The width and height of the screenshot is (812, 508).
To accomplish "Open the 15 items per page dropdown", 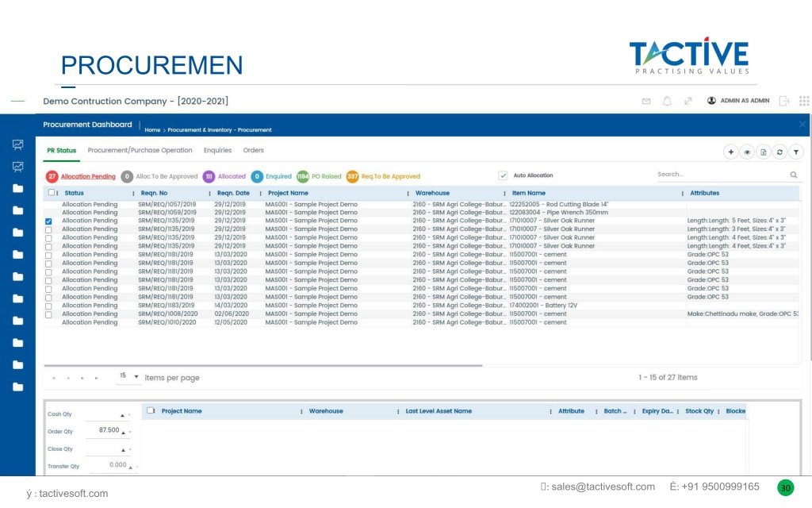I will click(x=129, y=376).
